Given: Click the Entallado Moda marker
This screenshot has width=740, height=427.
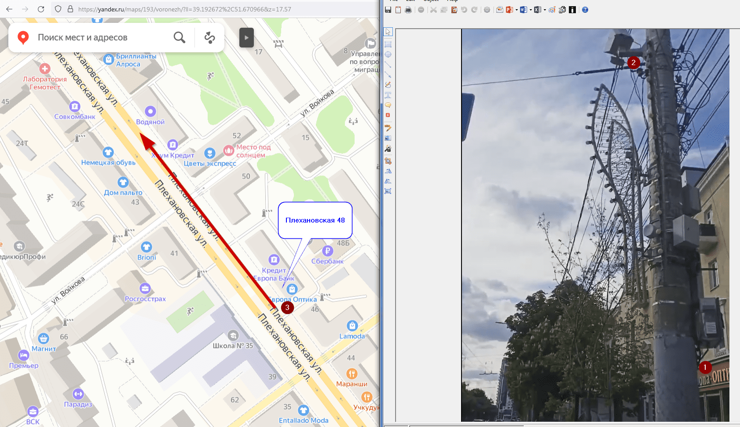Looking at the screenshot, I should pyautogui.click(x=304, y=410).
